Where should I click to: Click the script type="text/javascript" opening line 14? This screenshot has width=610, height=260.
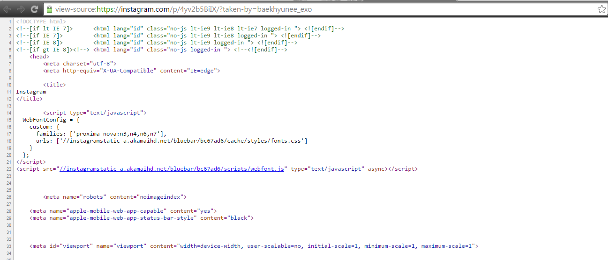(x=95, y=113)
